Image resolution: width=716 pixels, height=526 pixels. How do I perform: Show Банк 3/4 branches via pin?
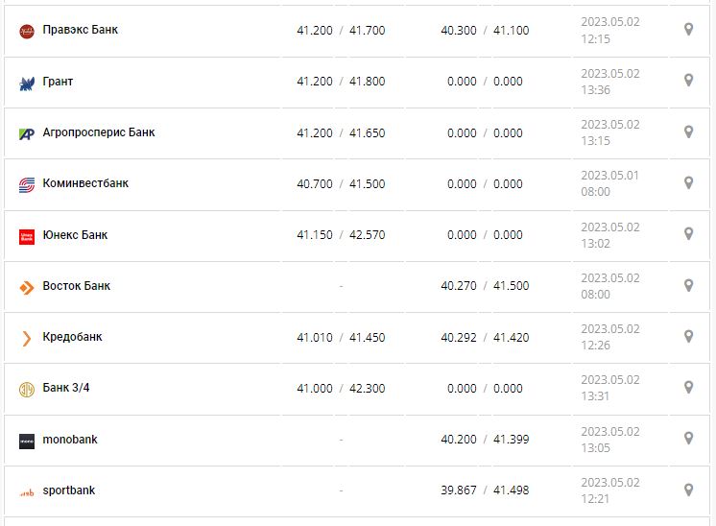pos(688,387)
